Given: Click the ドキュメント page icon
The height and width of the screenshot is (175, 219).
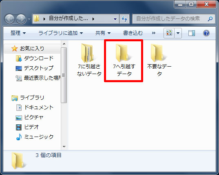Looking at the screenshot, I should (x=19, y=108).
